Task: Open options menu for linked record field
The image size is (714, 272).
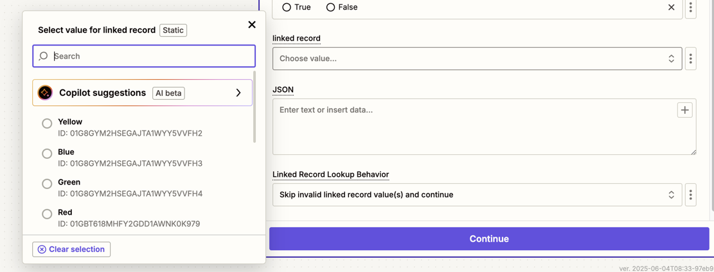Action: point(691,59)
